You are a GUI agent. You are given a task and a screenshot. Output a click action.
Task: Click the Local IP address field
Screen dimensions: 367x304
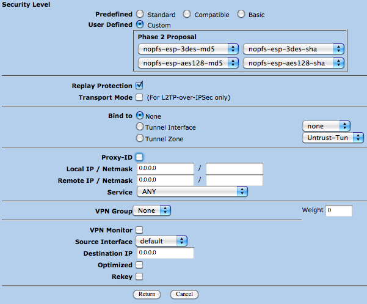coord(165,169)
